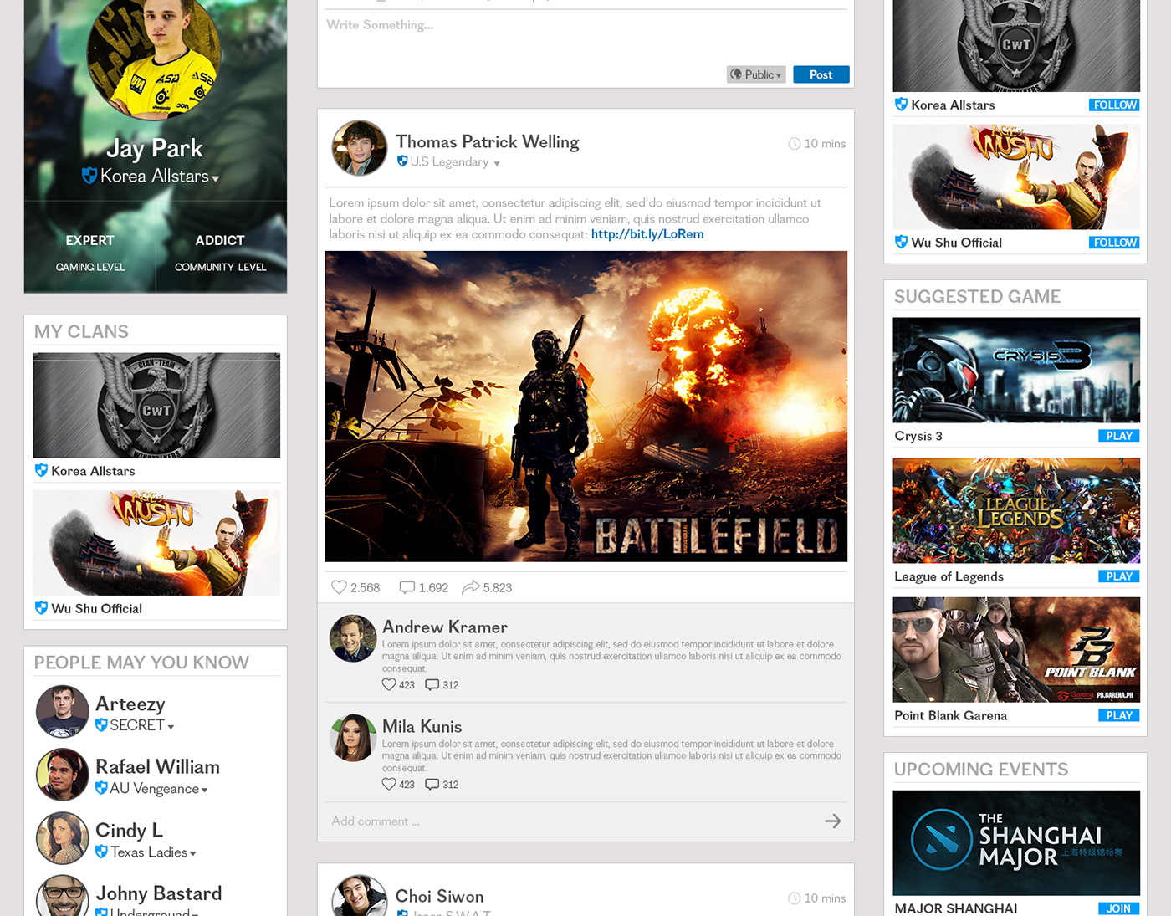Click the UPCOMING EVENTS heading

click(981, 770)
